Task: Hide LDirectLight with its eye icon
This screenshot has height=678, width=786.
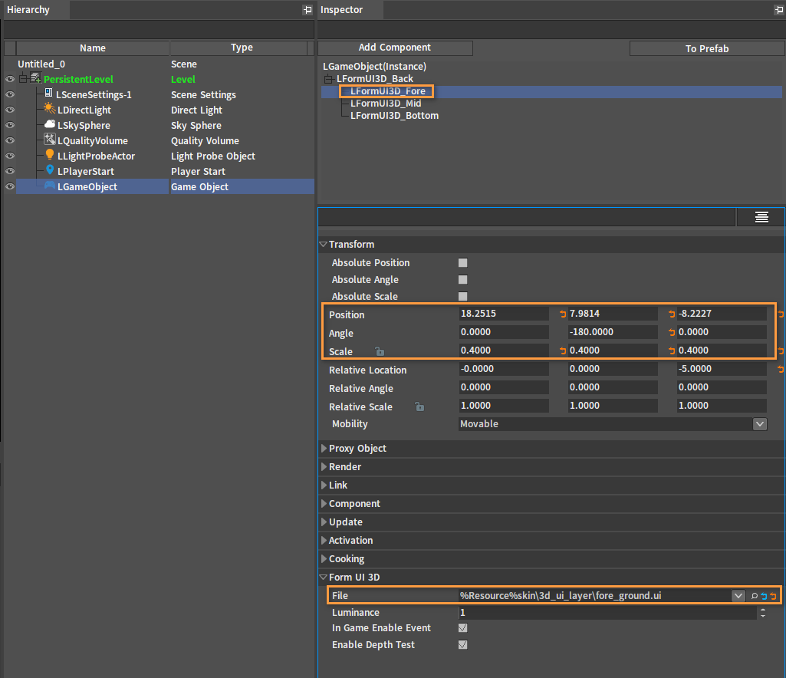Action: coord(9,110)
